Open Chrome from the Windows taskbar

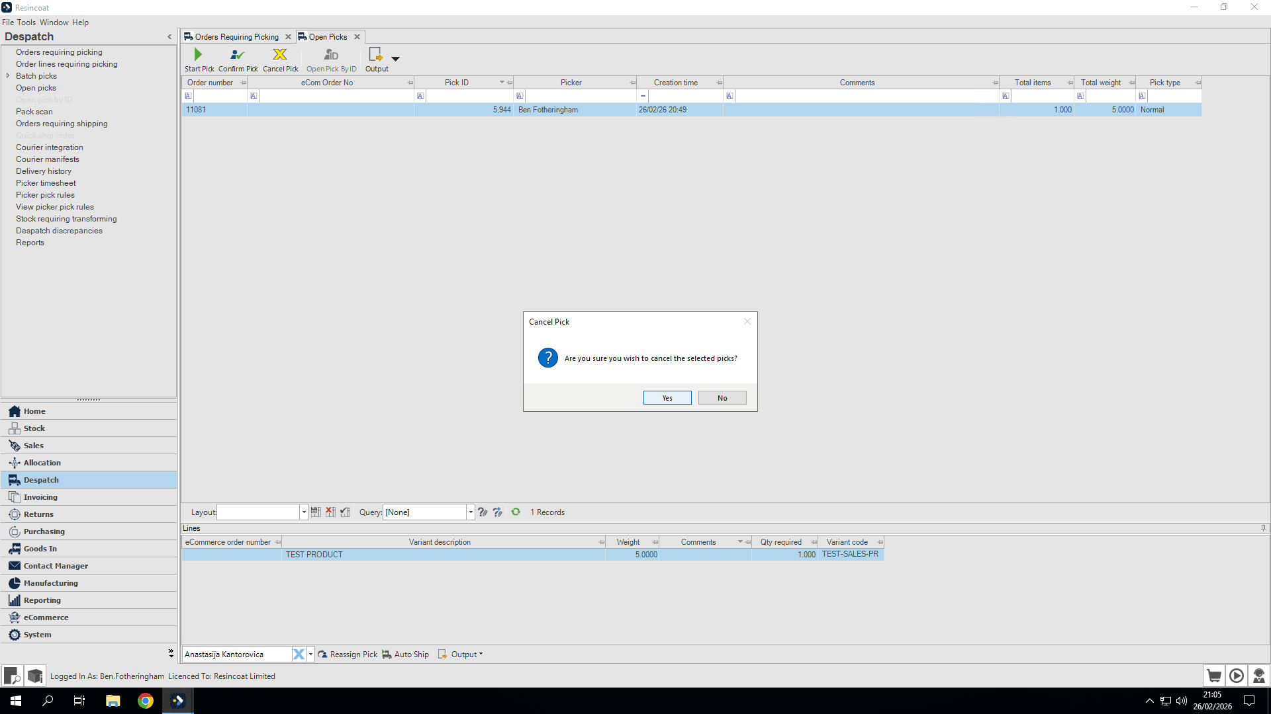point(146,701)
